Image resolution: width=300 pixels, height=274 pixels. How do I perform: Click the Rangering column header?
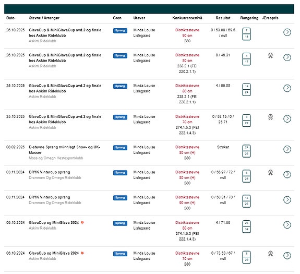(249, 18)
